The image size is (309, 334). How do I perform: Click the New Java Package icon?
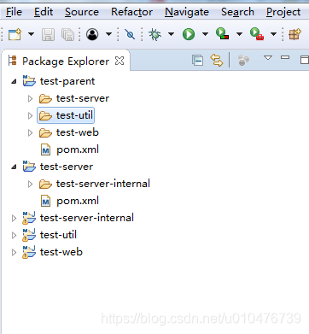[x=294, y=34]
